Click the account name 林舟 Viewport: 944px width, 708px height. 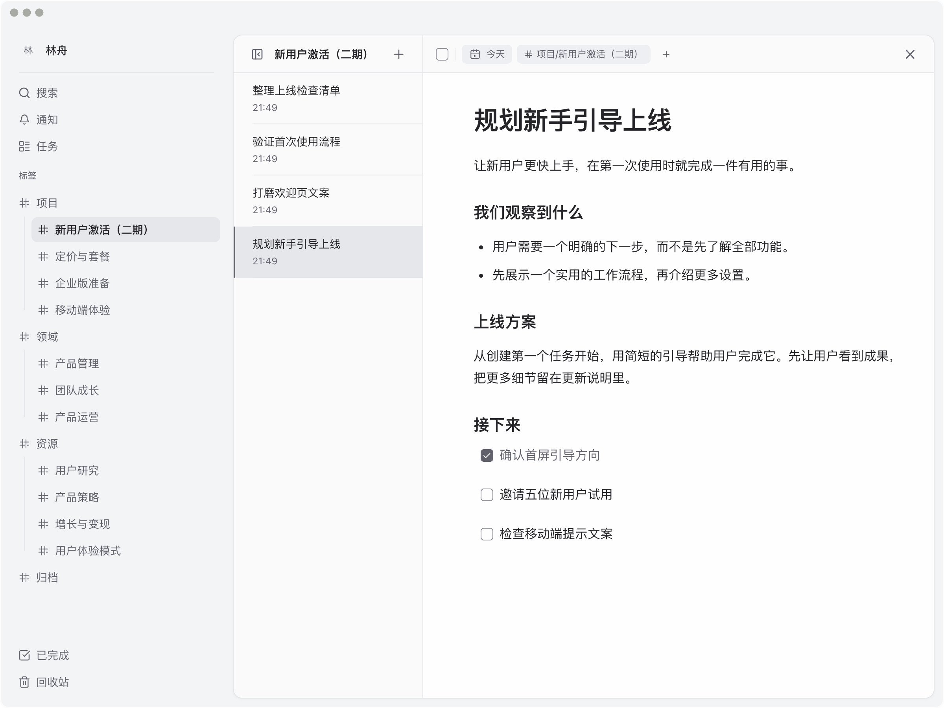(56, 50)
